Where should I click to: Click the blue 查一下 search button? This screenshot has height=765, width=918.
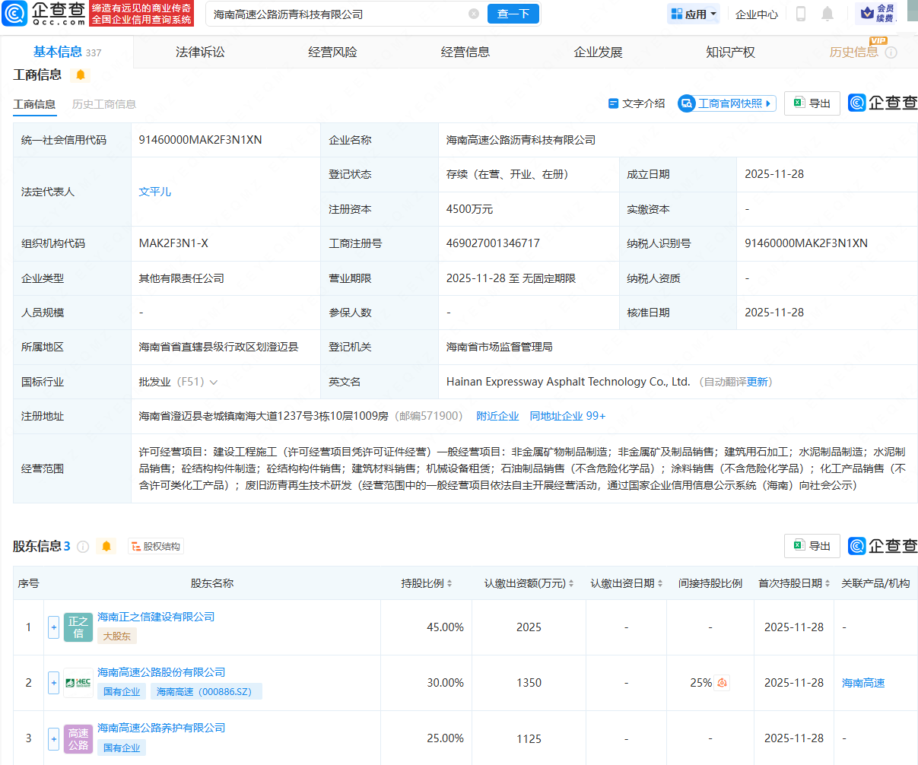(x=513, y=13)
